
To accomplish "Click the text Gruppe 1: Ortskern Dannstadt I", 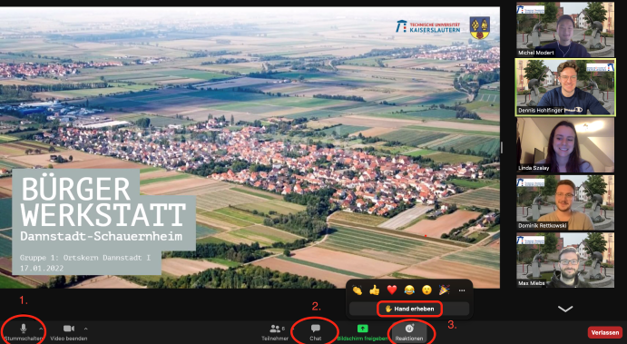I will 85,258.
